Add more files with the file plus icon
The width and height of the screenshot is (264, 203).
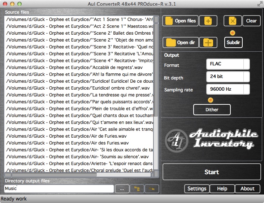208,21
